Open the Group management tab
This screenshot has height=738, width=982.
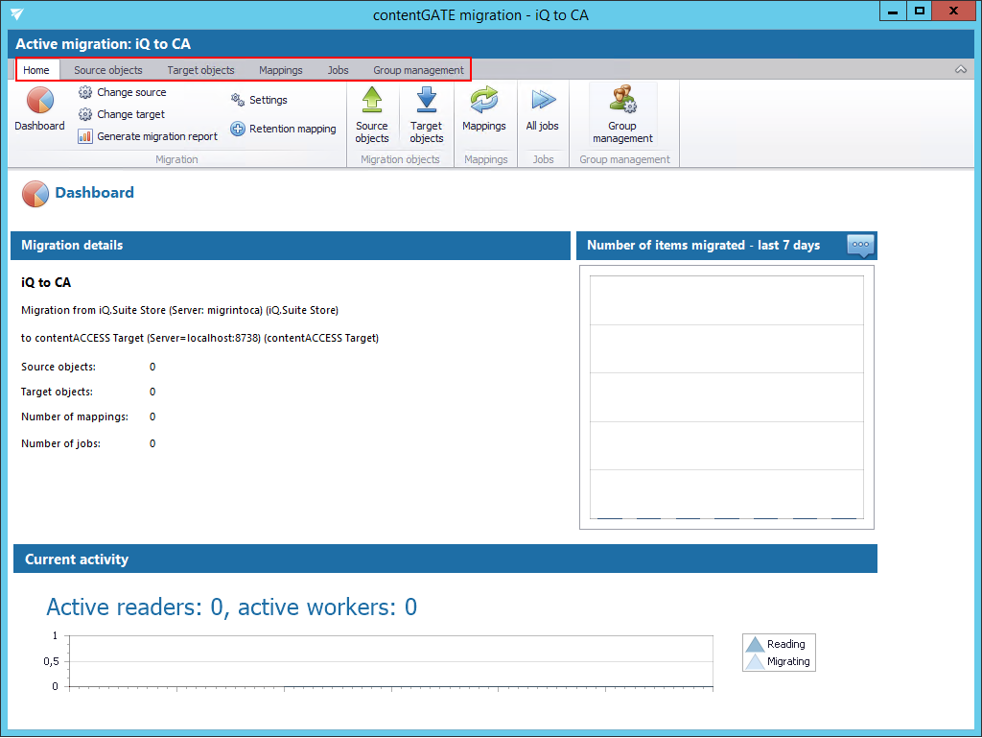[x=418, y=70]
